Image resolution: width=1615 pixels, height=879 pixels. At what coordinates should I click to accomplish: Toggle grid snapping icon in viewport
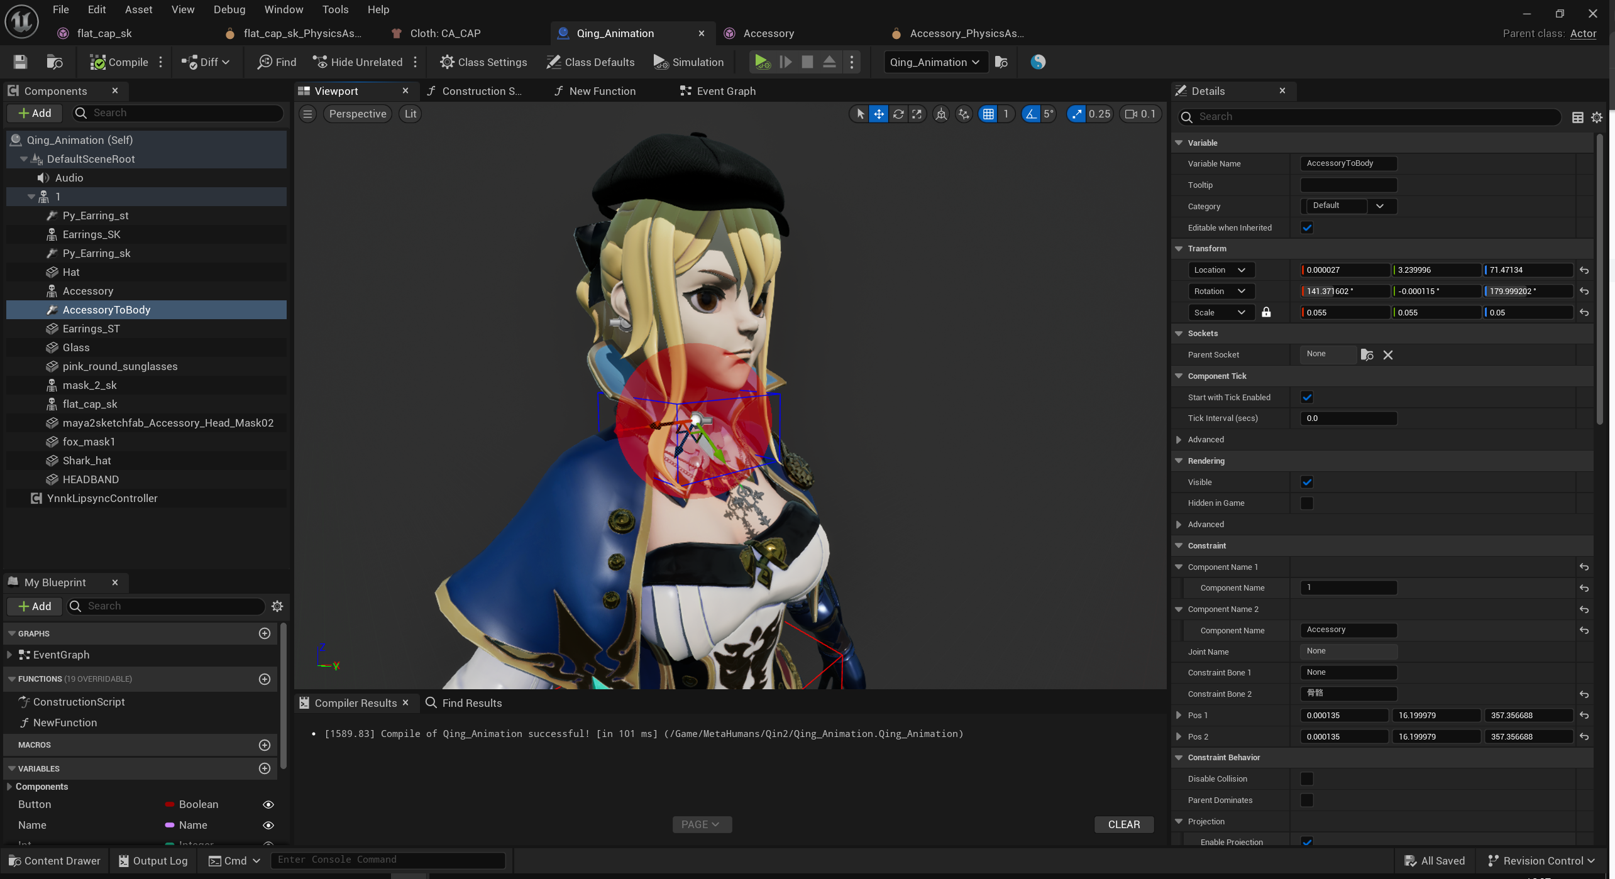point(988,114)
